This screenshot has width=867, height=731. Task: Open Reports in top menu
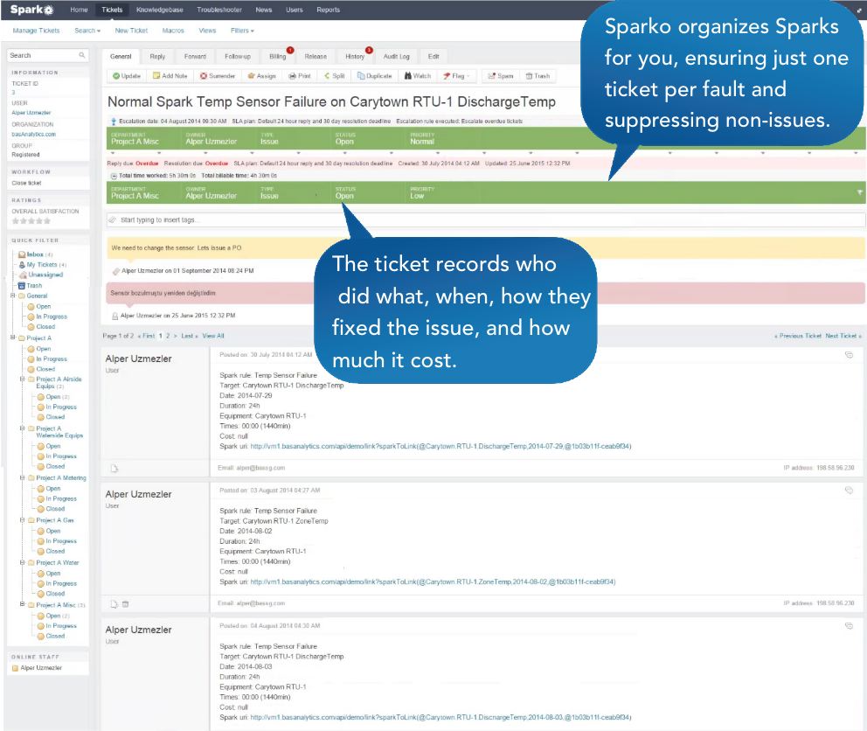[329, 10]
